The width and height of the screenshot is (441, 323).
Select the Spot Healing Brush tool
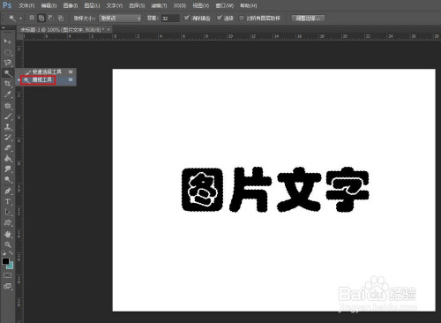click(8, 106)
